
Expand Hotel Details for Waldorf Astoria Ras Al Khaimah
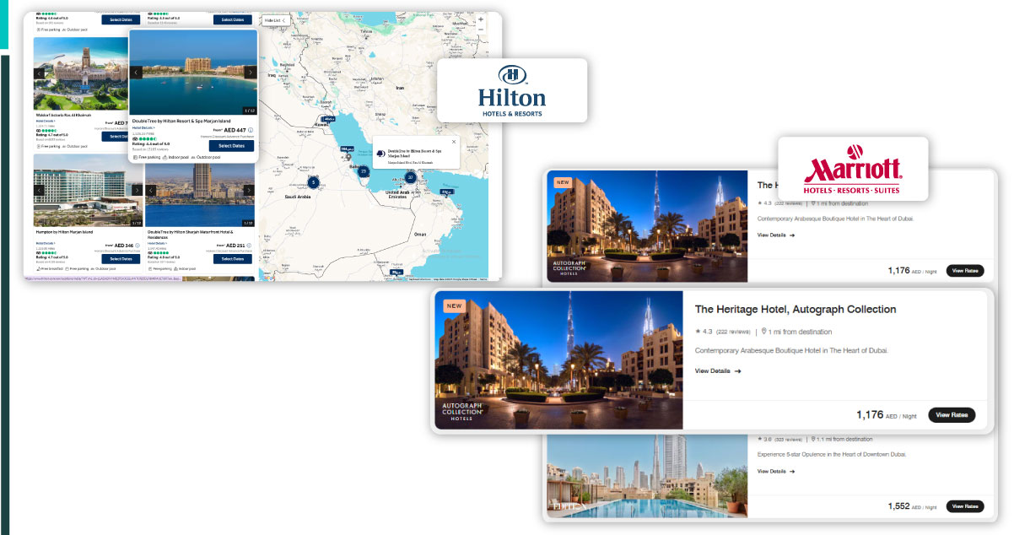coord(45,122)
